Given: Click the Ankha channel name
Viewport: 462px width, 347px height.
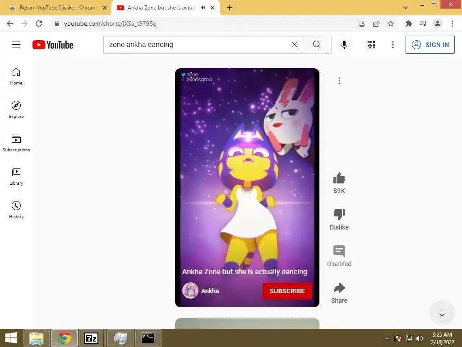Looking at the screenshot, I should 210,291.
